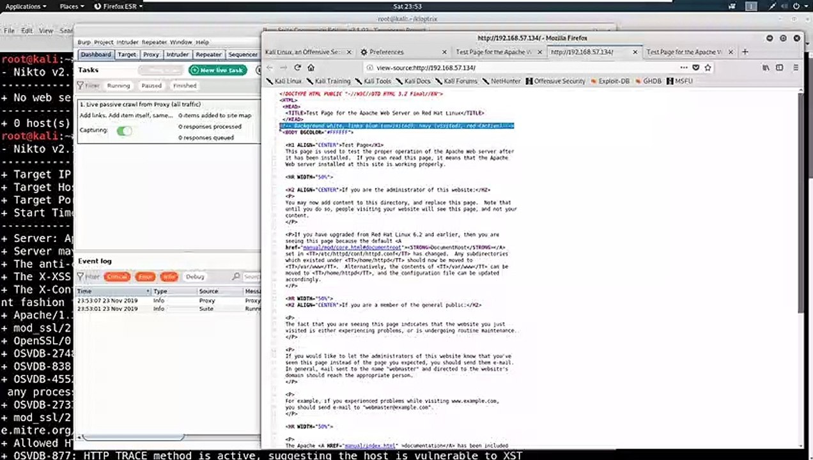Select the 23:53:07 Proxy event row
813x460 pixels.
(169, 300)
